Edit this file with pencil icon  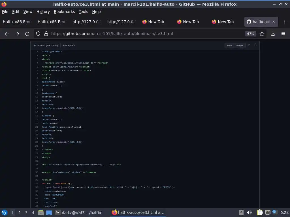coord(249,45)
